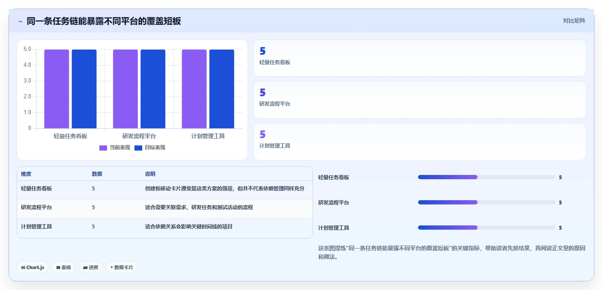This screenshot has width=603, height=290.
Task: Click the 数据 column header
Action: [x=97, y=174]
